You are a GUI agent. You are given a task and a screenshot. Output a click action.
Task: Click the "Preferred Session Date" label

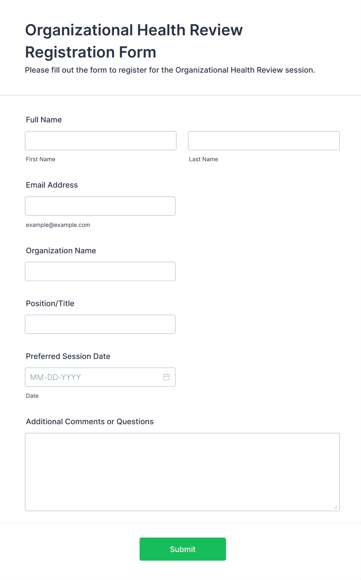[x=68, y=356]
